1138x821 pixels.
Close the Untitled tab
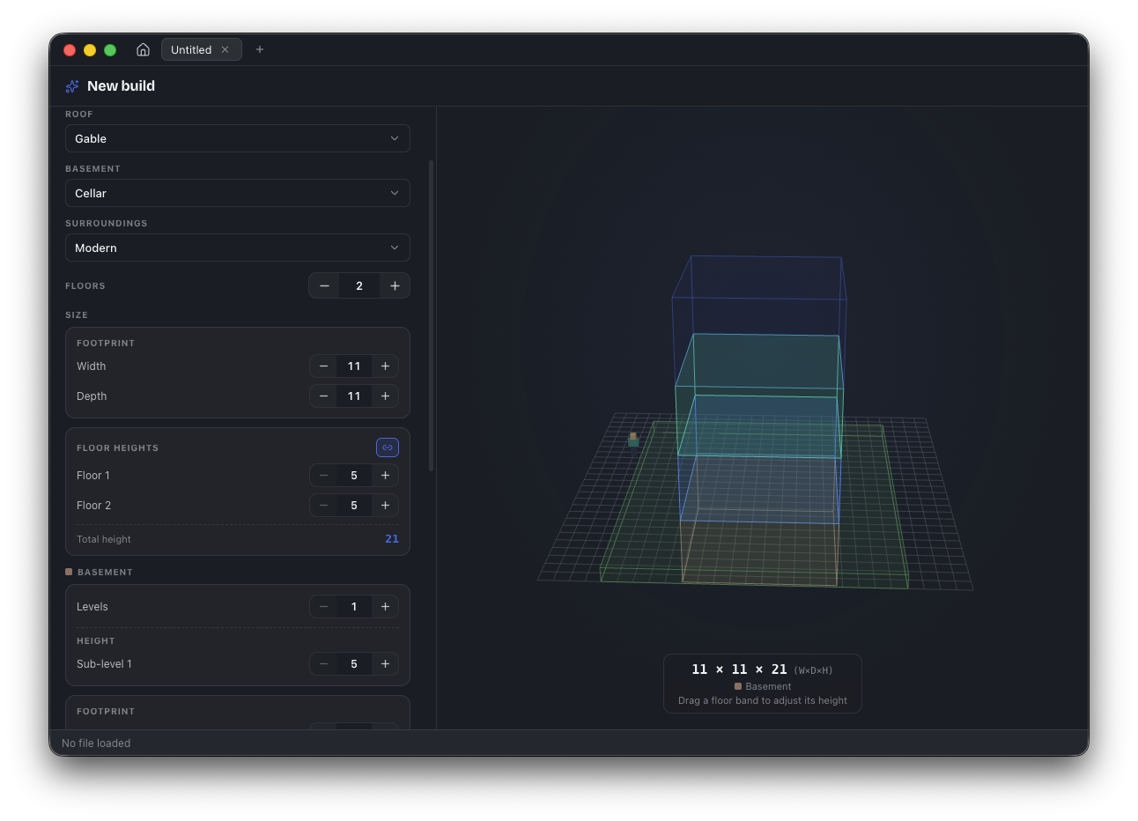[225, 49]
